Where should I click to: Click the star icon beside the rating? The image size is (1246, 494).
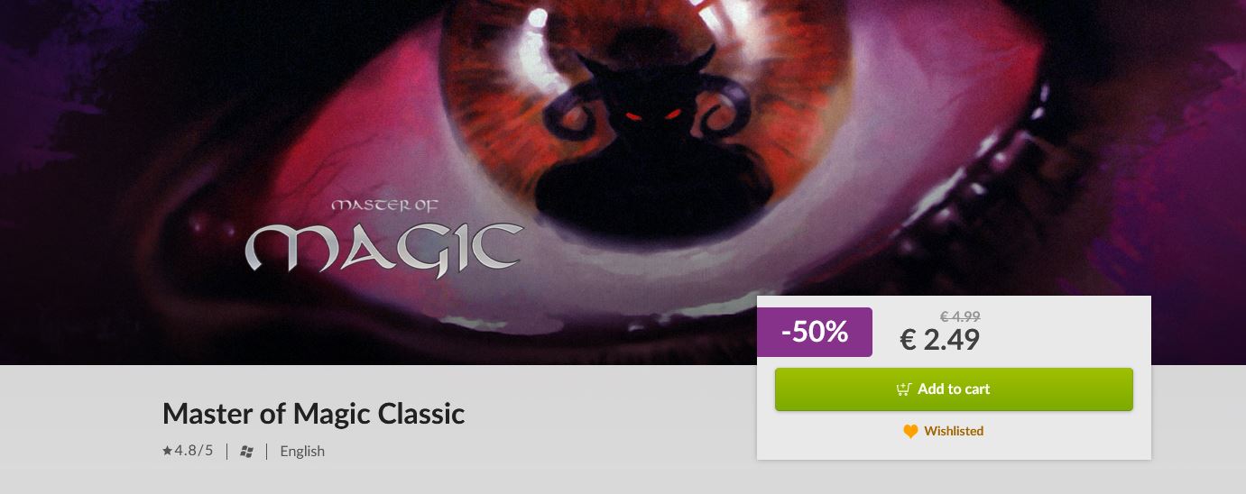167,451
